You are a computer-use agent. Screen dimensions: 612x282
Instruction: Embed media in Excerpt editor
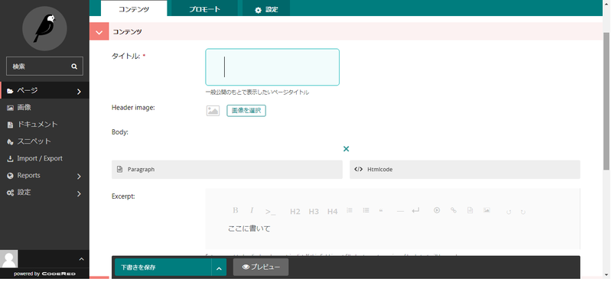[437, 210]
